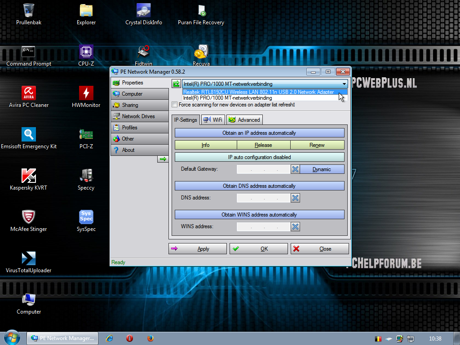Click the Dynamic gateway button
460x345 pixels.
[x=322, y=169]
